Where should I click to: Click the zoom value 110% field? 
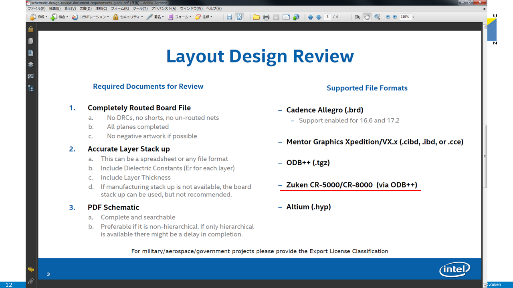point(405,17)
